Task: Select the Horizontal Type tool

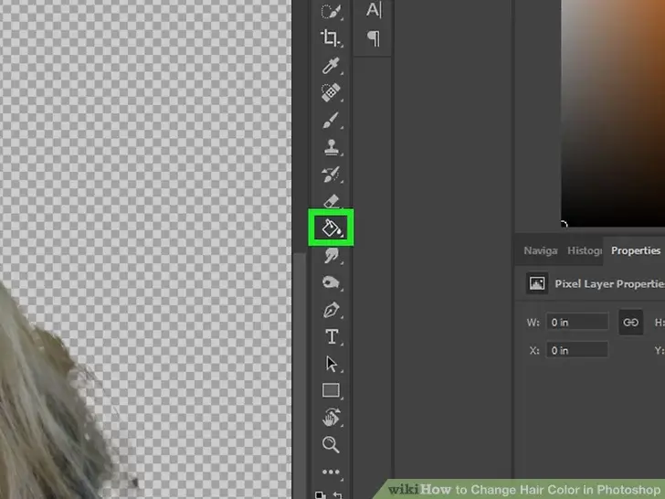Action: coord(331,337)
